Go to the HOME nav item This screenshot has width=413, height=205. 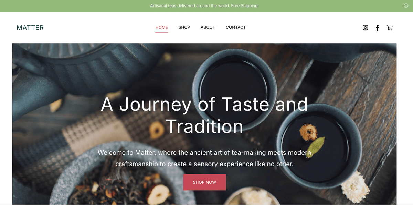pos(161,27)
